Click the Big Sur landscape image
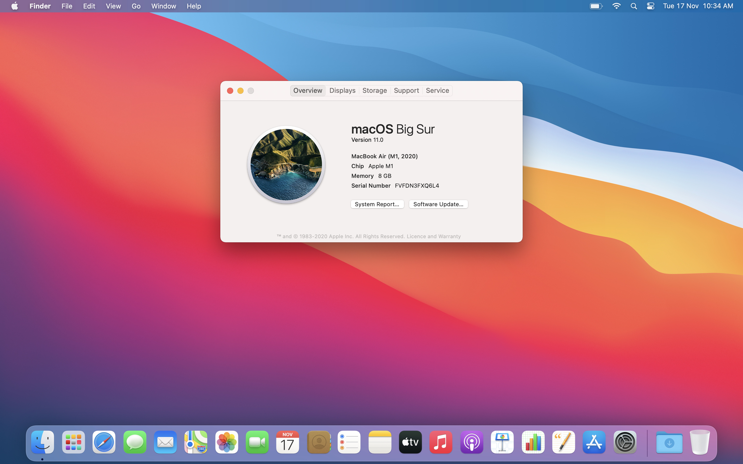The image size is (743, 464). (x=286, y=165)
